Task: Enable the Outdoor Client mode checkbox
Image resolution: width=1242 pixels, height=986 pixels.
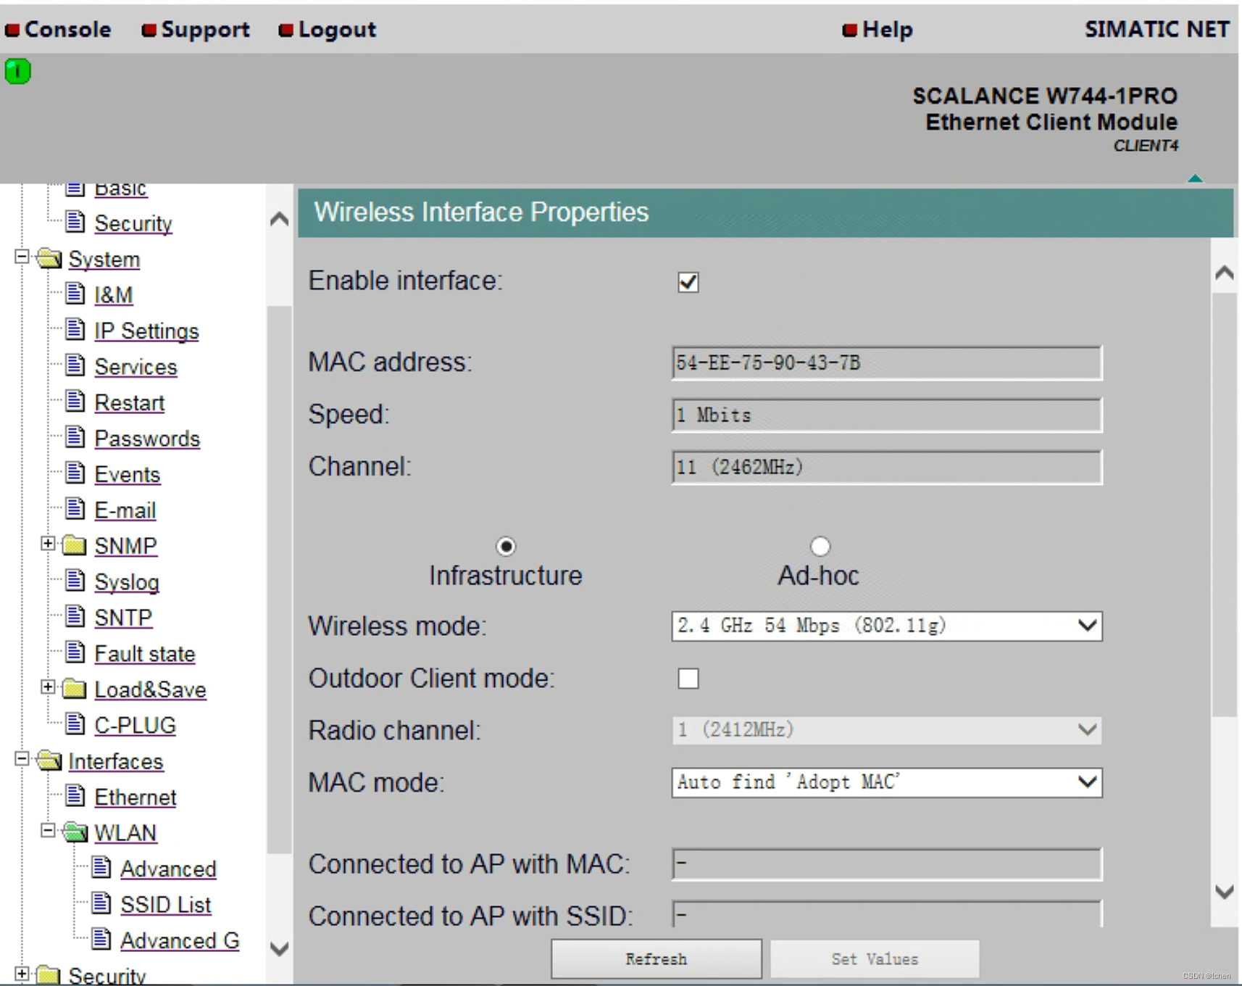Action: [x=688, y=679]
